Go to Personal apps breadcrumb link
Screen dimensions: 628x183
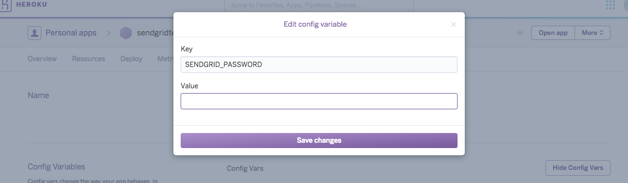(x=71, y=33)
